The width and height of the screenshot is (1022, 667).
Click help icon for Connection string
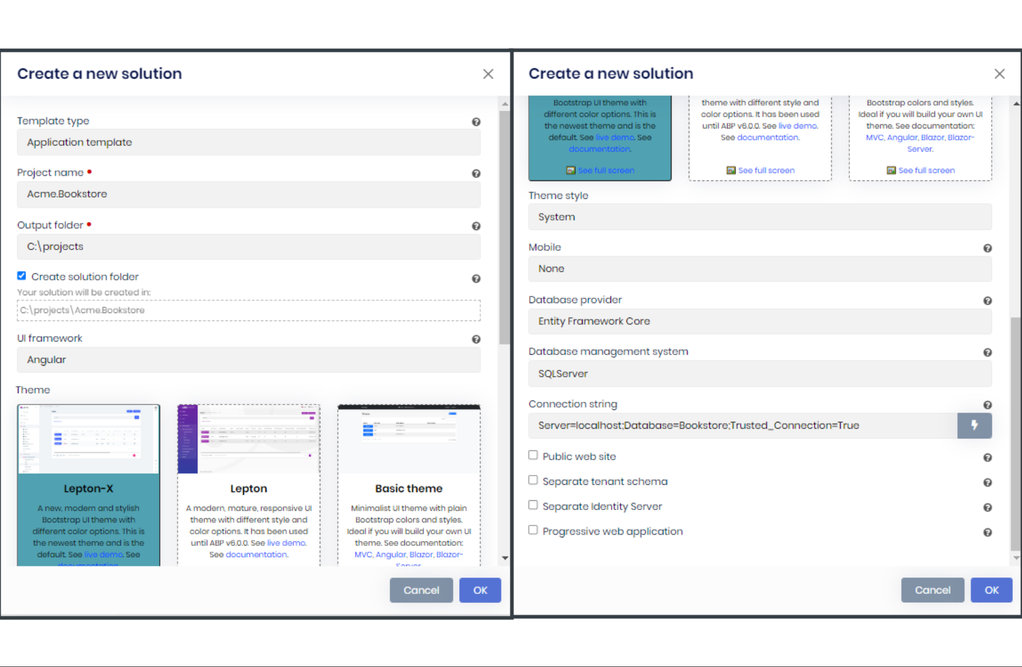click(987, 405)
